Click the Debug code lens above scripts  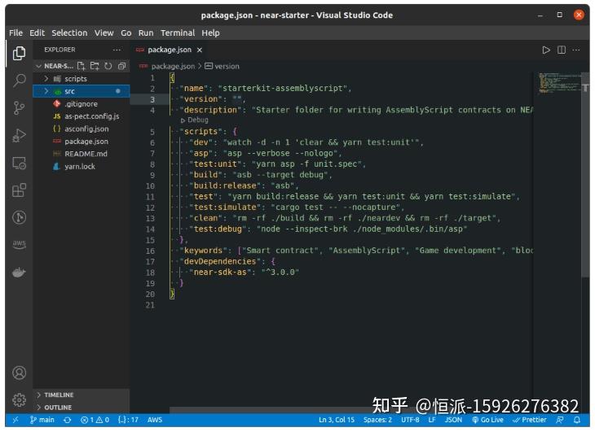(x=195, y=120)
